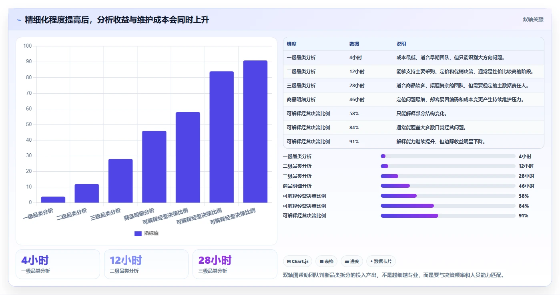This screenshot has width=560, height=295.
Task: Click the tallest bar with value 91
Action: coord(255,131)
